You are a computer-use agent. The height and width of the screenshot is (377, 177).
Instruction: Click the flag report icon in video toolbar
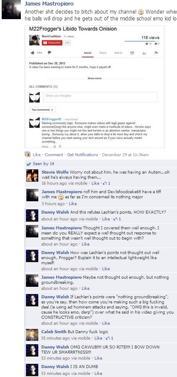156,53
